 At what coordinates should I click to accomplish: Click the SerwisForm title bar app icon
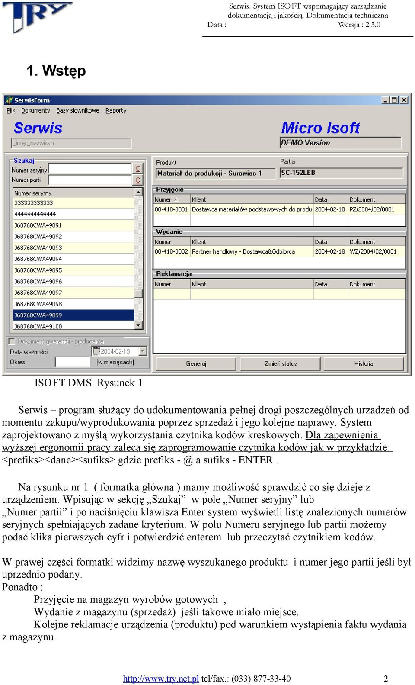point(9,100)
